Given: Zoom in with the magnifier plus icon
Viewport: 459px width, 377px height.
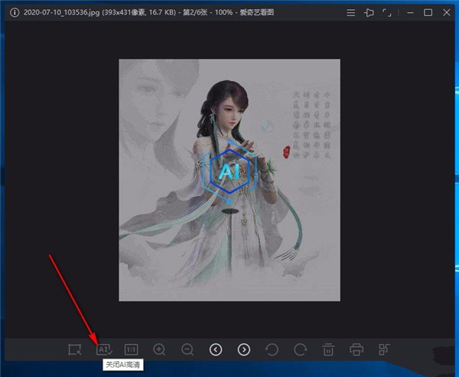Looking at the screenshot, I should click(159, 349).
